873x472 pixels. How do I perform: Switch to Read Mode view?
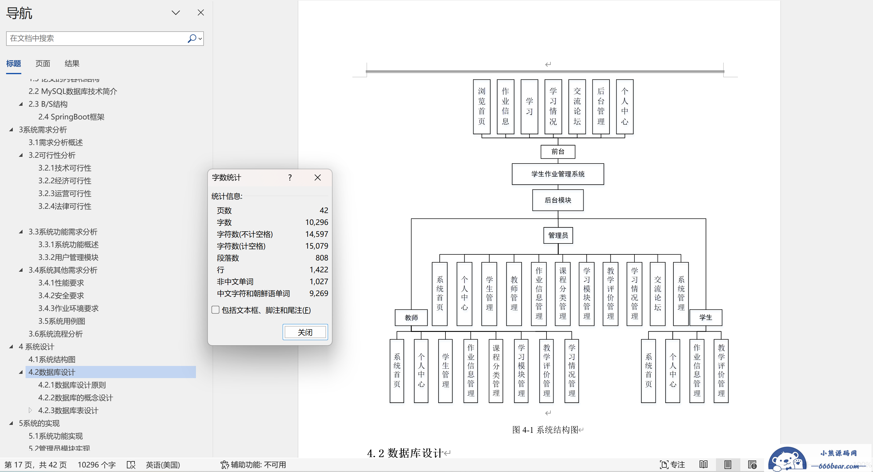[x=704, y=465]
